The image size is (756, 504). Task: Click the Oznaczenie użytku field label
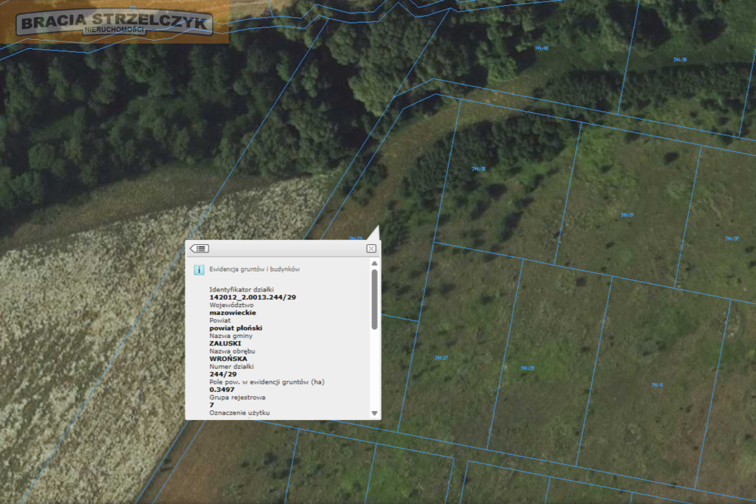240,413
